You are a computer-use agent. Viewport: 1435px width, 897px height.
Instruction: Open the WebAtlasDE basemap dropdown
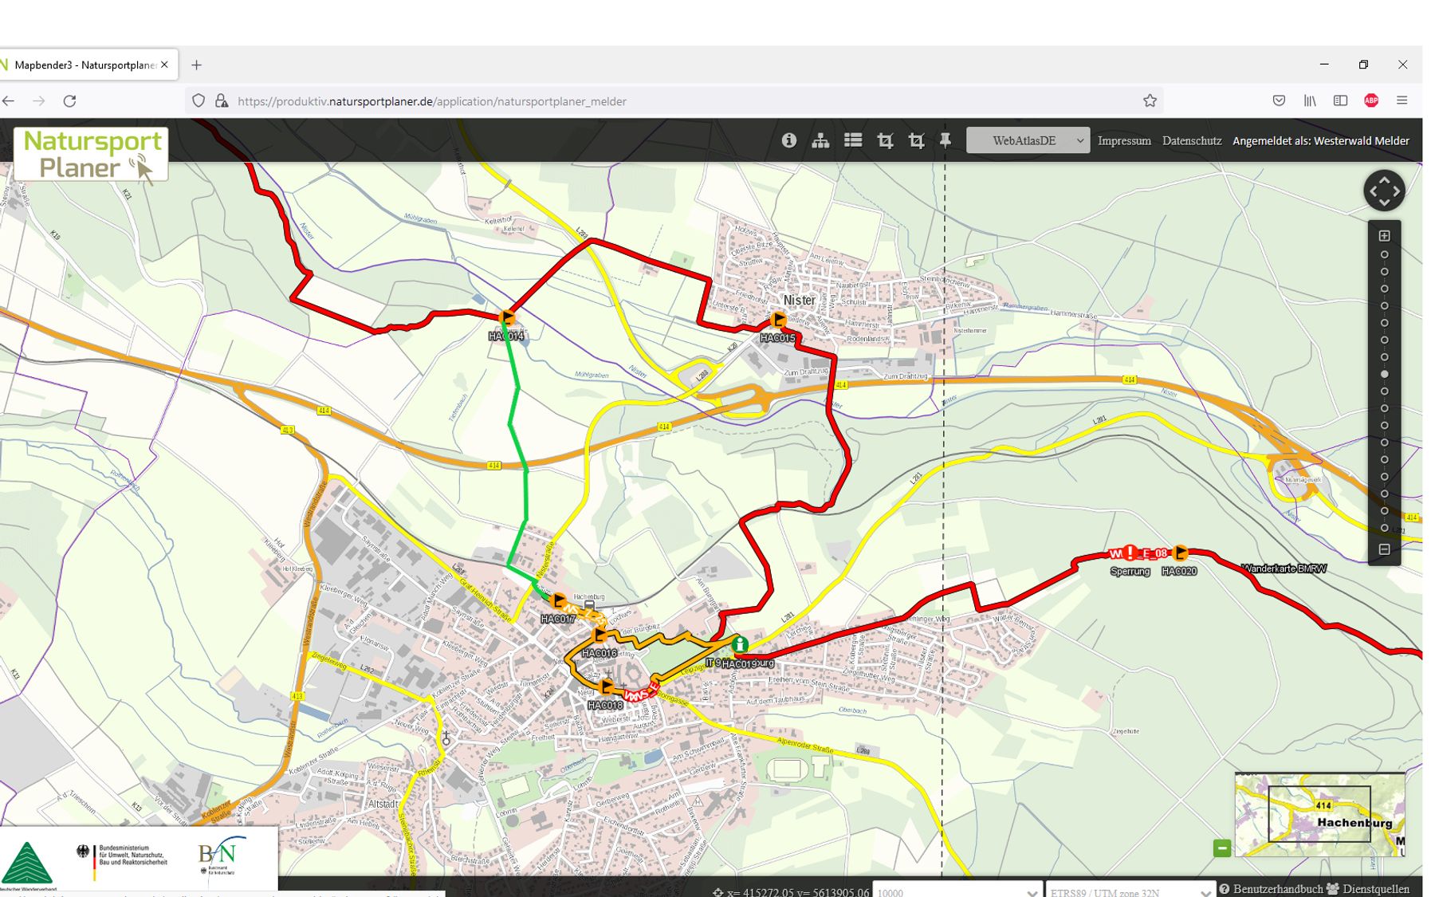point(1028,140)
